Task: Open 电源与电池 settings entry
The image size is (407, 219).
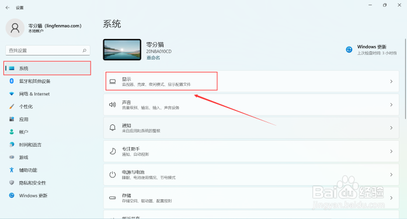Action: tap(251, 175)
